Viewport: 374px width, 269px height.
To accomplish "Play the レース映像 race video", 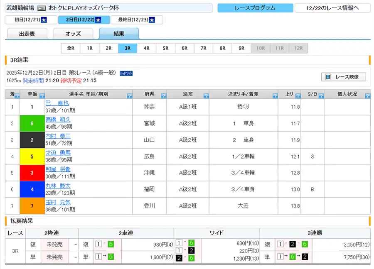I will click(343, 77).
